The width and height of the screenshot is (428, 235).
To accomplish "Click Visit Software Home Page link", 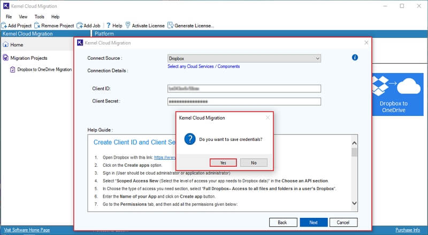I will [27, 230].
